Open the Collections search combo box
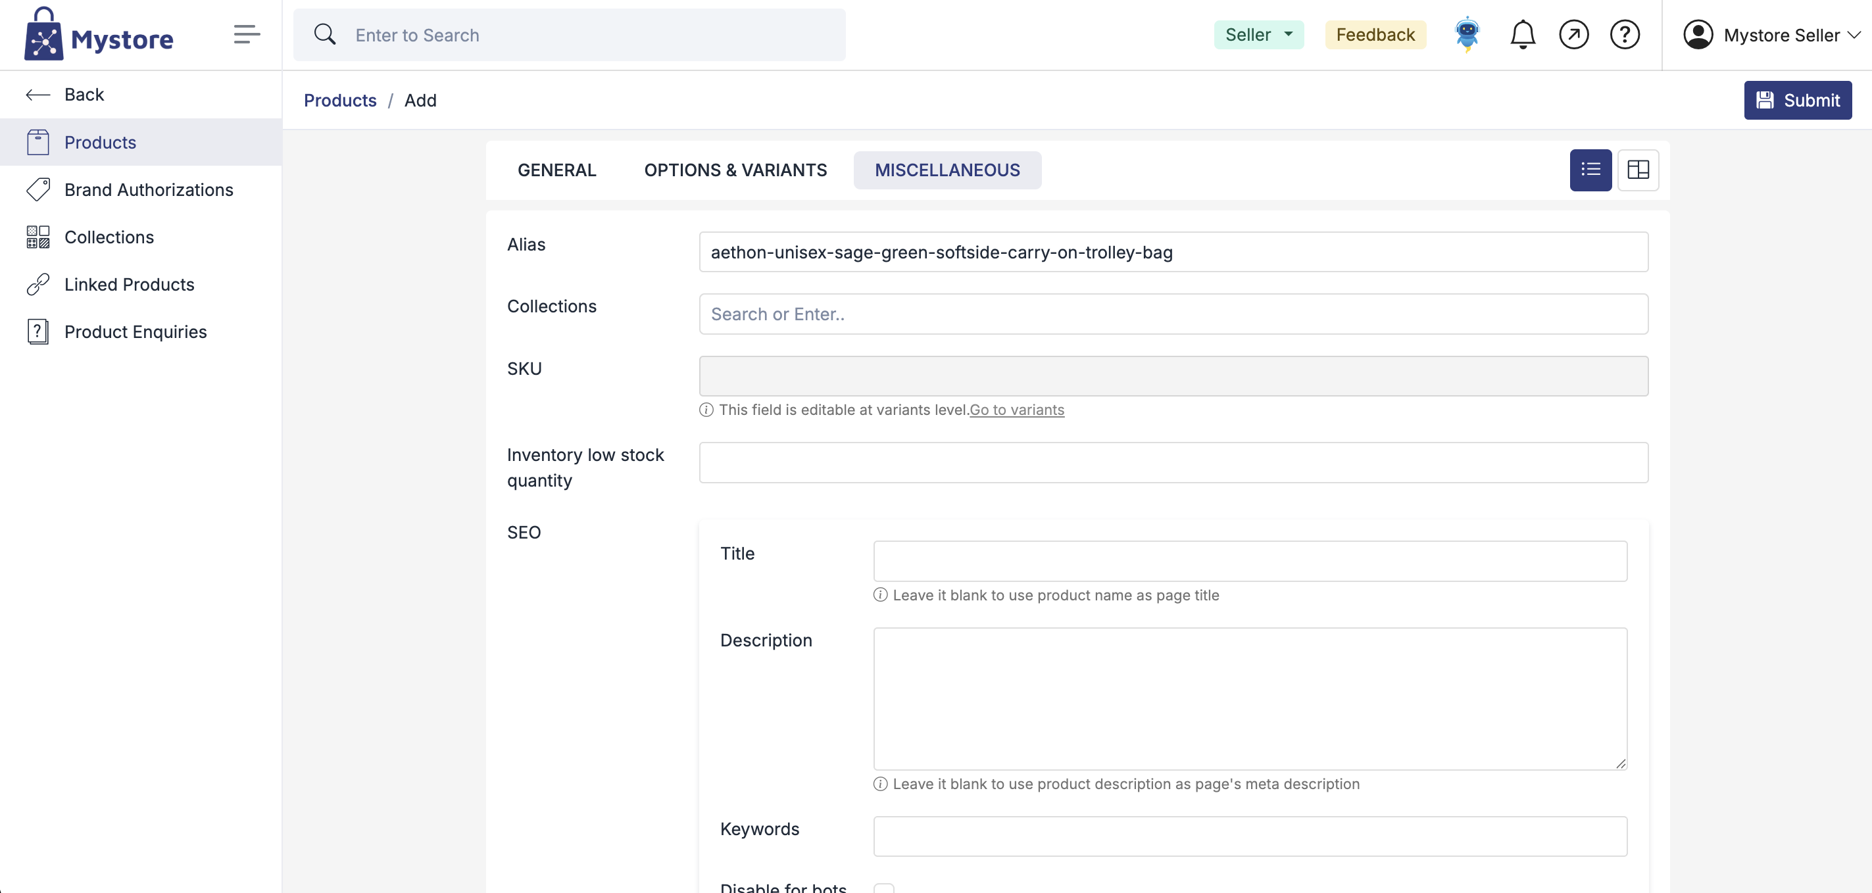 (x=1173, y=314)
